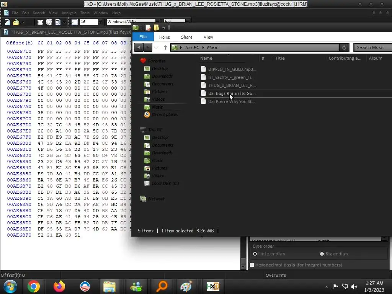Click the Explorer Forward button
392x294 pixels.
pos(148,47)
